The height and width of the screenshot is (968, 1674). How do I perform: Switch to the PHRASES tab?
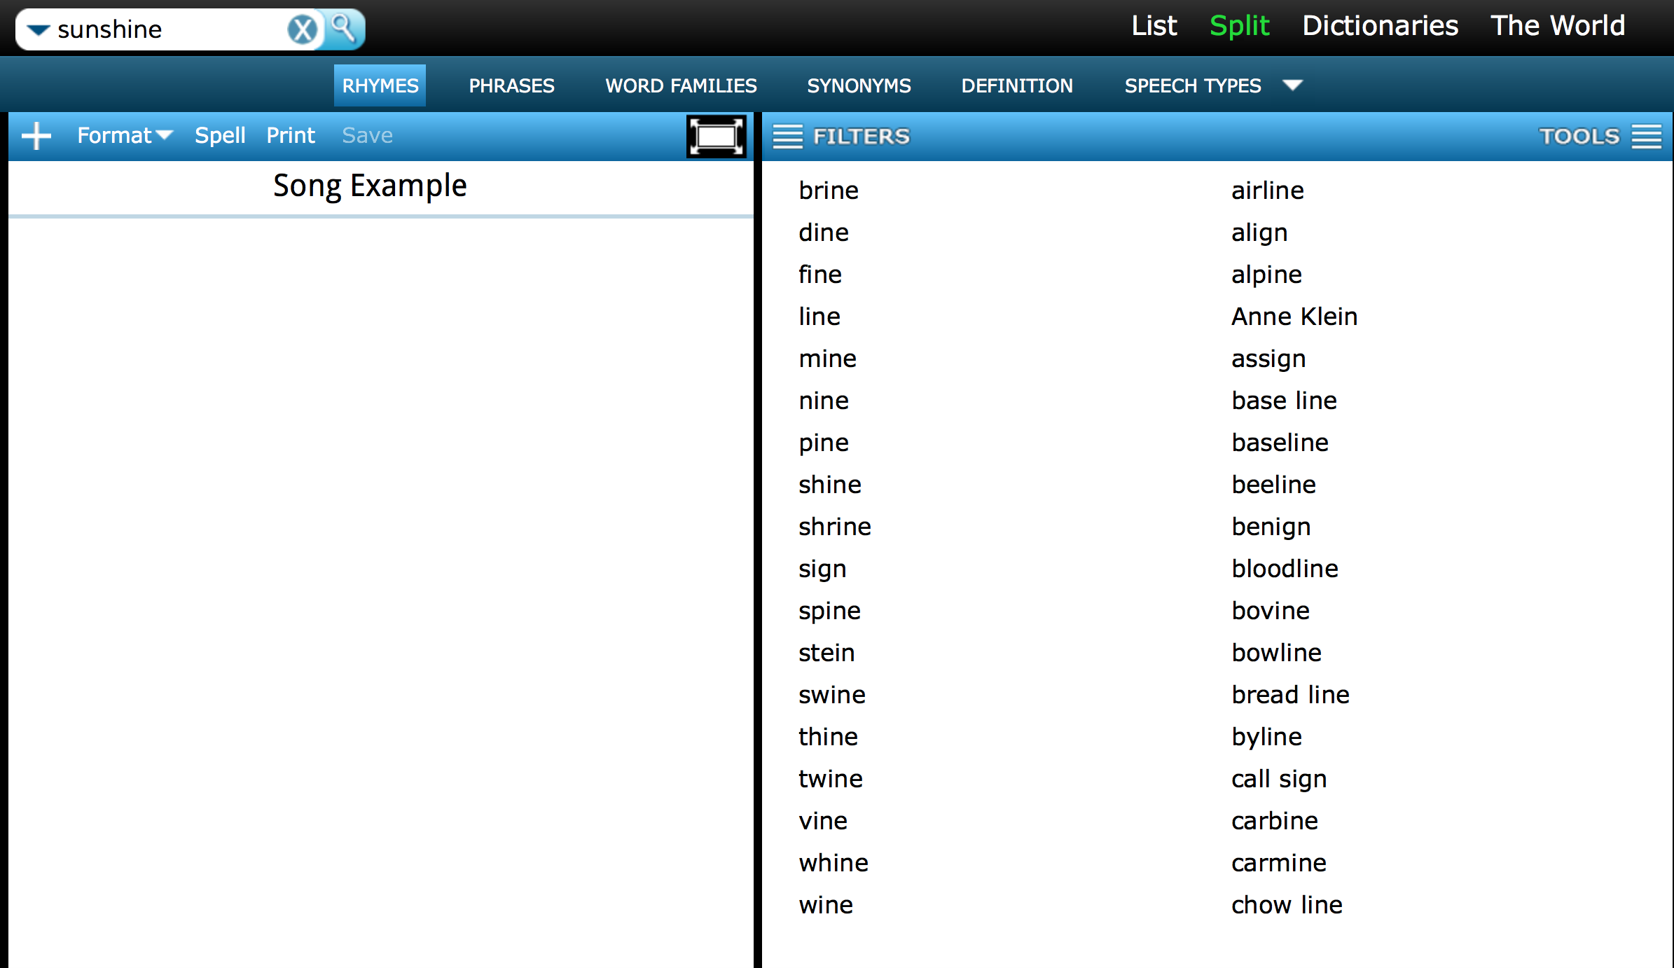[511, 85]
